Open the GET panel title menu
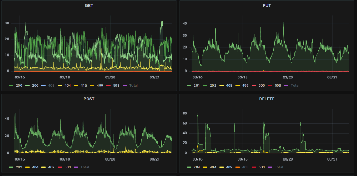 coord(89,6)
